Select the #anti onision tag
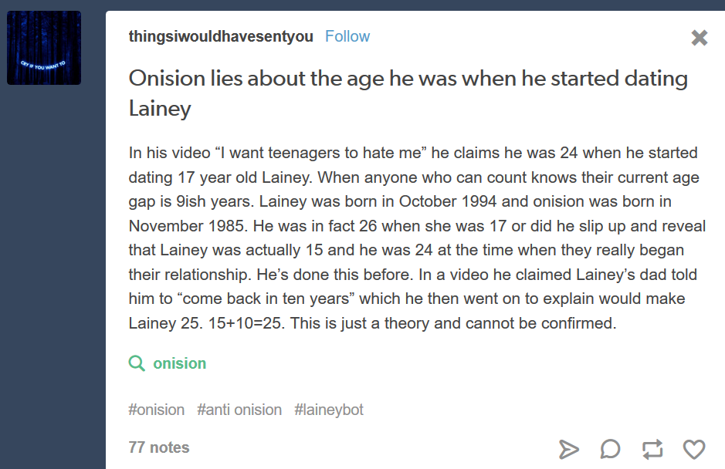The height and width of the screenshot is (469, 725). pos(239,410)
